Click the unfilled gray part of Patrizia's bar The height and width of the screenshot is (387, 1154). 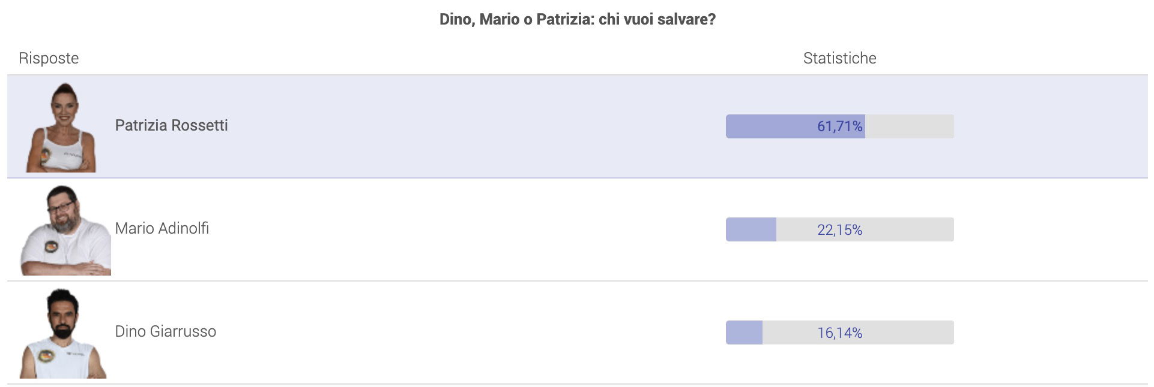(x=910, y=126)
